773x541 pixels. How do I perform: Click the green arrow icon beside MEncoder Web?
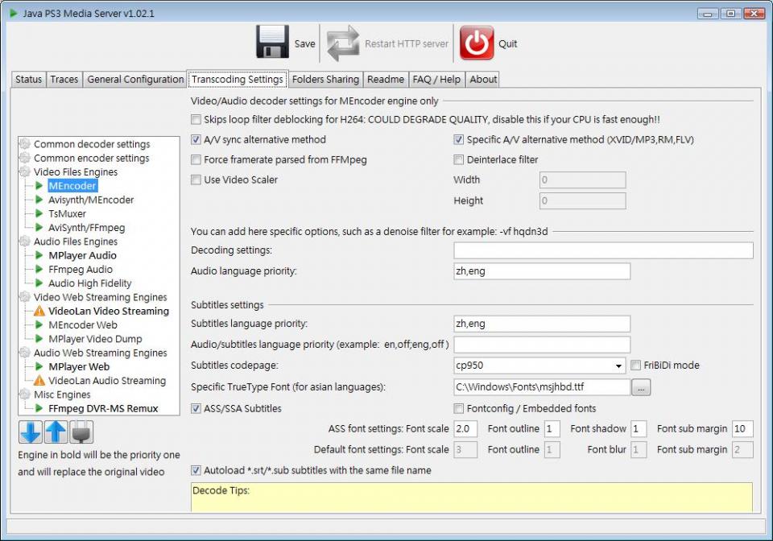pos(39,324)
